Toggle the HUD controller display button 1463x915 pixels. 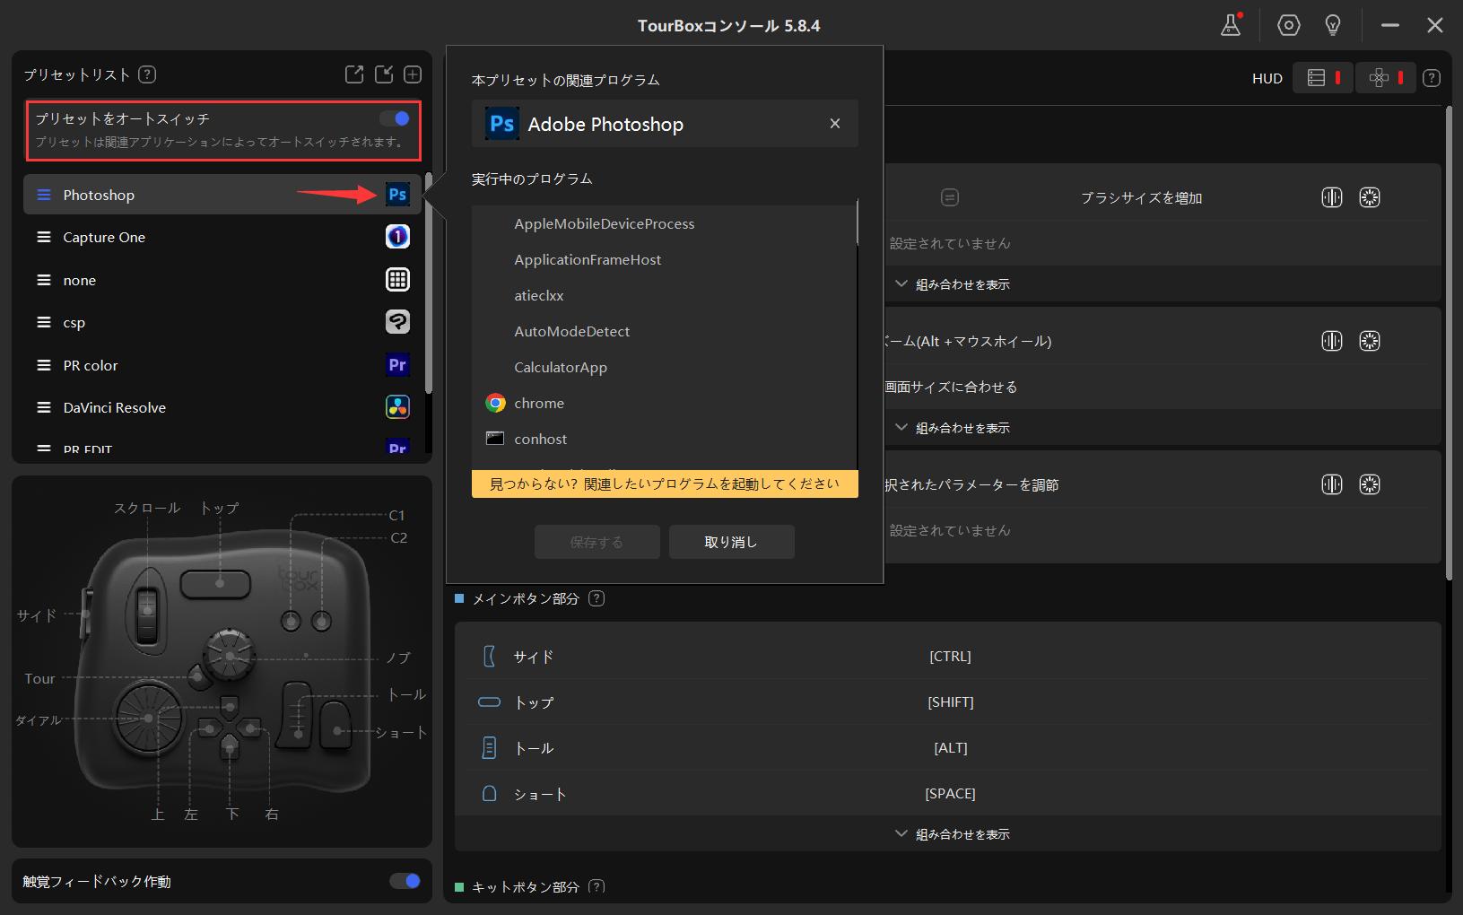pyautogui.click(x=1385, y=78)
